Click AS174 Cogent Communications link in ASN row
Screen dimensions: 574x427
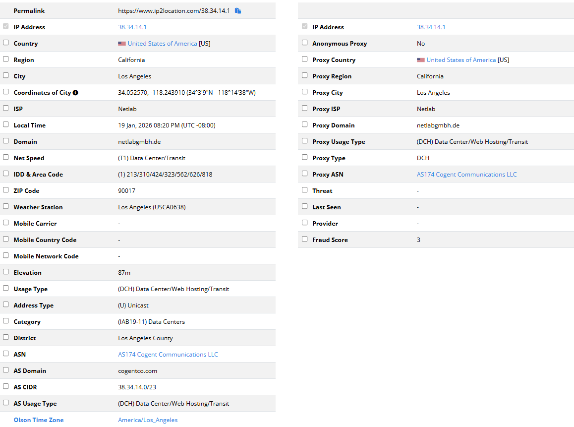[x=168, y=355]
